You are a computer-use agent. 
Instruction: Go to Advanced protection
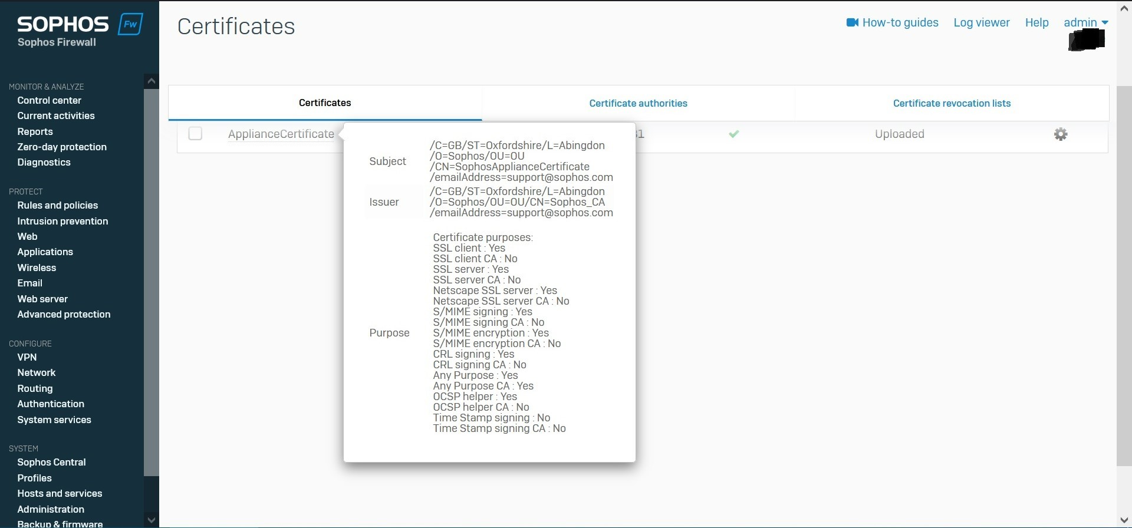click(64, 314)
